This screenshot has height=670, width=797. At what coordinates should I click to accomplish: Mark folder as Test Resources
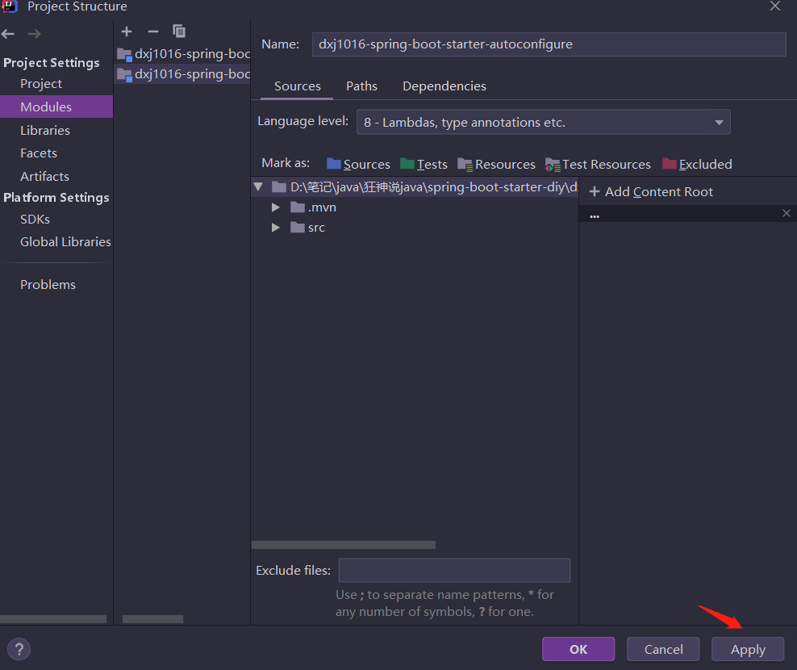click(598, 165)
